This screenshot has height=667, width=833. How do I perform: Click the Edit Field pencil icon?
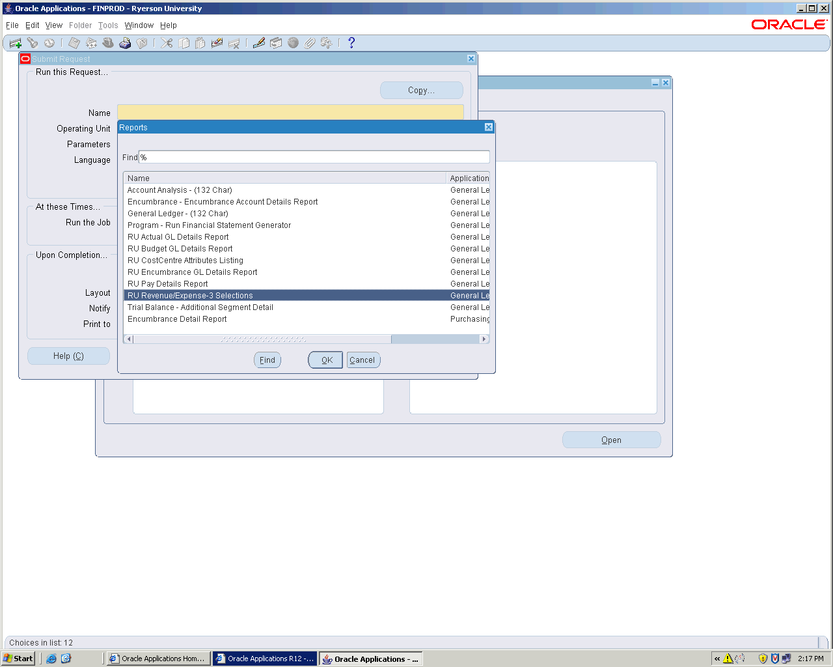[258, 43]
